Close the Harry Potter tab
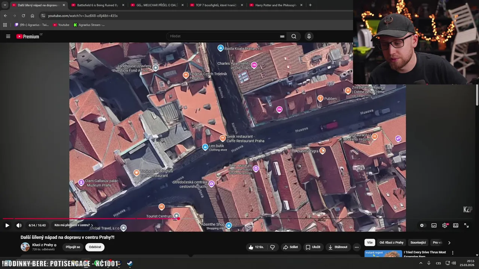Screen dimensions: 479x269 301,5
